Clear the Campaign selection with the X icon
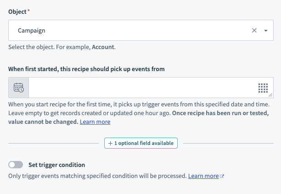 click(254, 31)
